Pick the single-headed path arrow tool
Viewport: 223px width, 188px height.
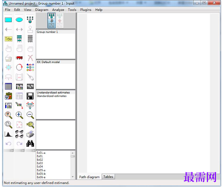click(8, 29)
